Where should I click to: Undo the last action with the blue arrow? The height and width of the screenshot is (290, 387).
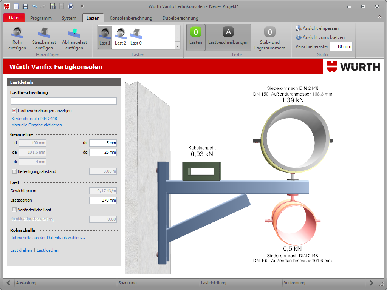click(34, 6)
